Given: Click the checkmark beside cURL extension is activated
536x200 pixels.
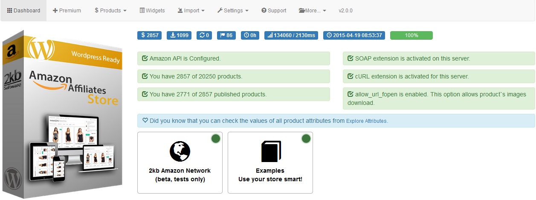Looking at the screenshot, I should 351,77.
